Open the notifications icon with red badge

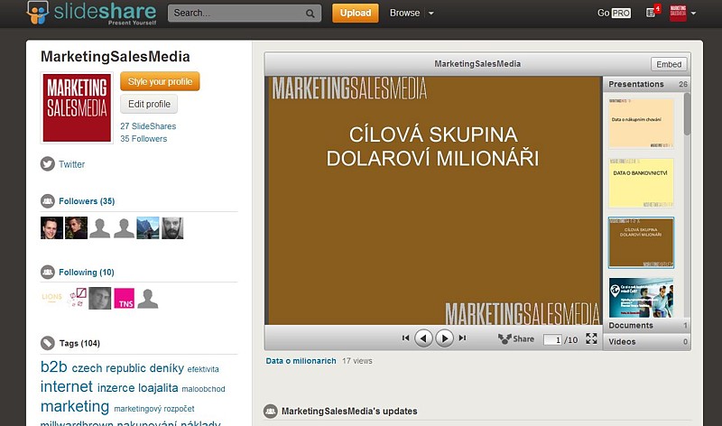click(x=653, y=12)
